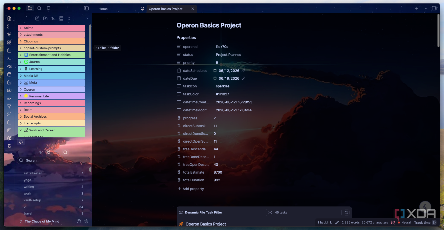This screenshot has height=230, width=444.
Task: Close the Operon Basics Project tab
Action: click(x=193, y=9)
